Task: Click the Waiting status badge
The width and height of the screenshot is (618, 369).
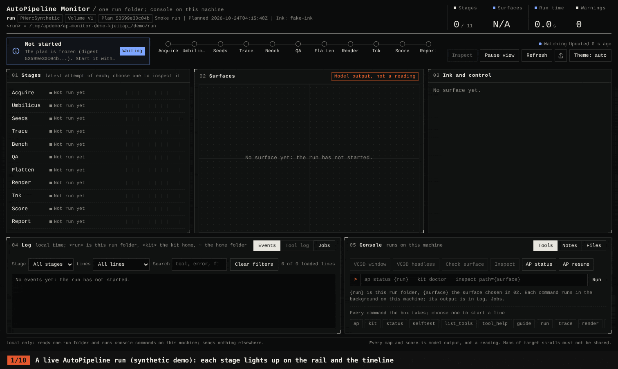Action: (132, 51)
